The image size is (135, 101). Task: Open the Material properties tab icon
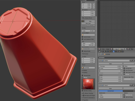pyautogui.click(x=117, y=51)
